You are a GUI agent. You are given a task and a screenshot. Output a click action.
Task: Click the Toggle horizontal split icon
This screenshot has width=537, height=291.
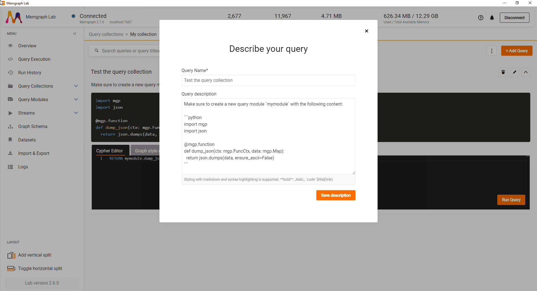tap(11, 269)
